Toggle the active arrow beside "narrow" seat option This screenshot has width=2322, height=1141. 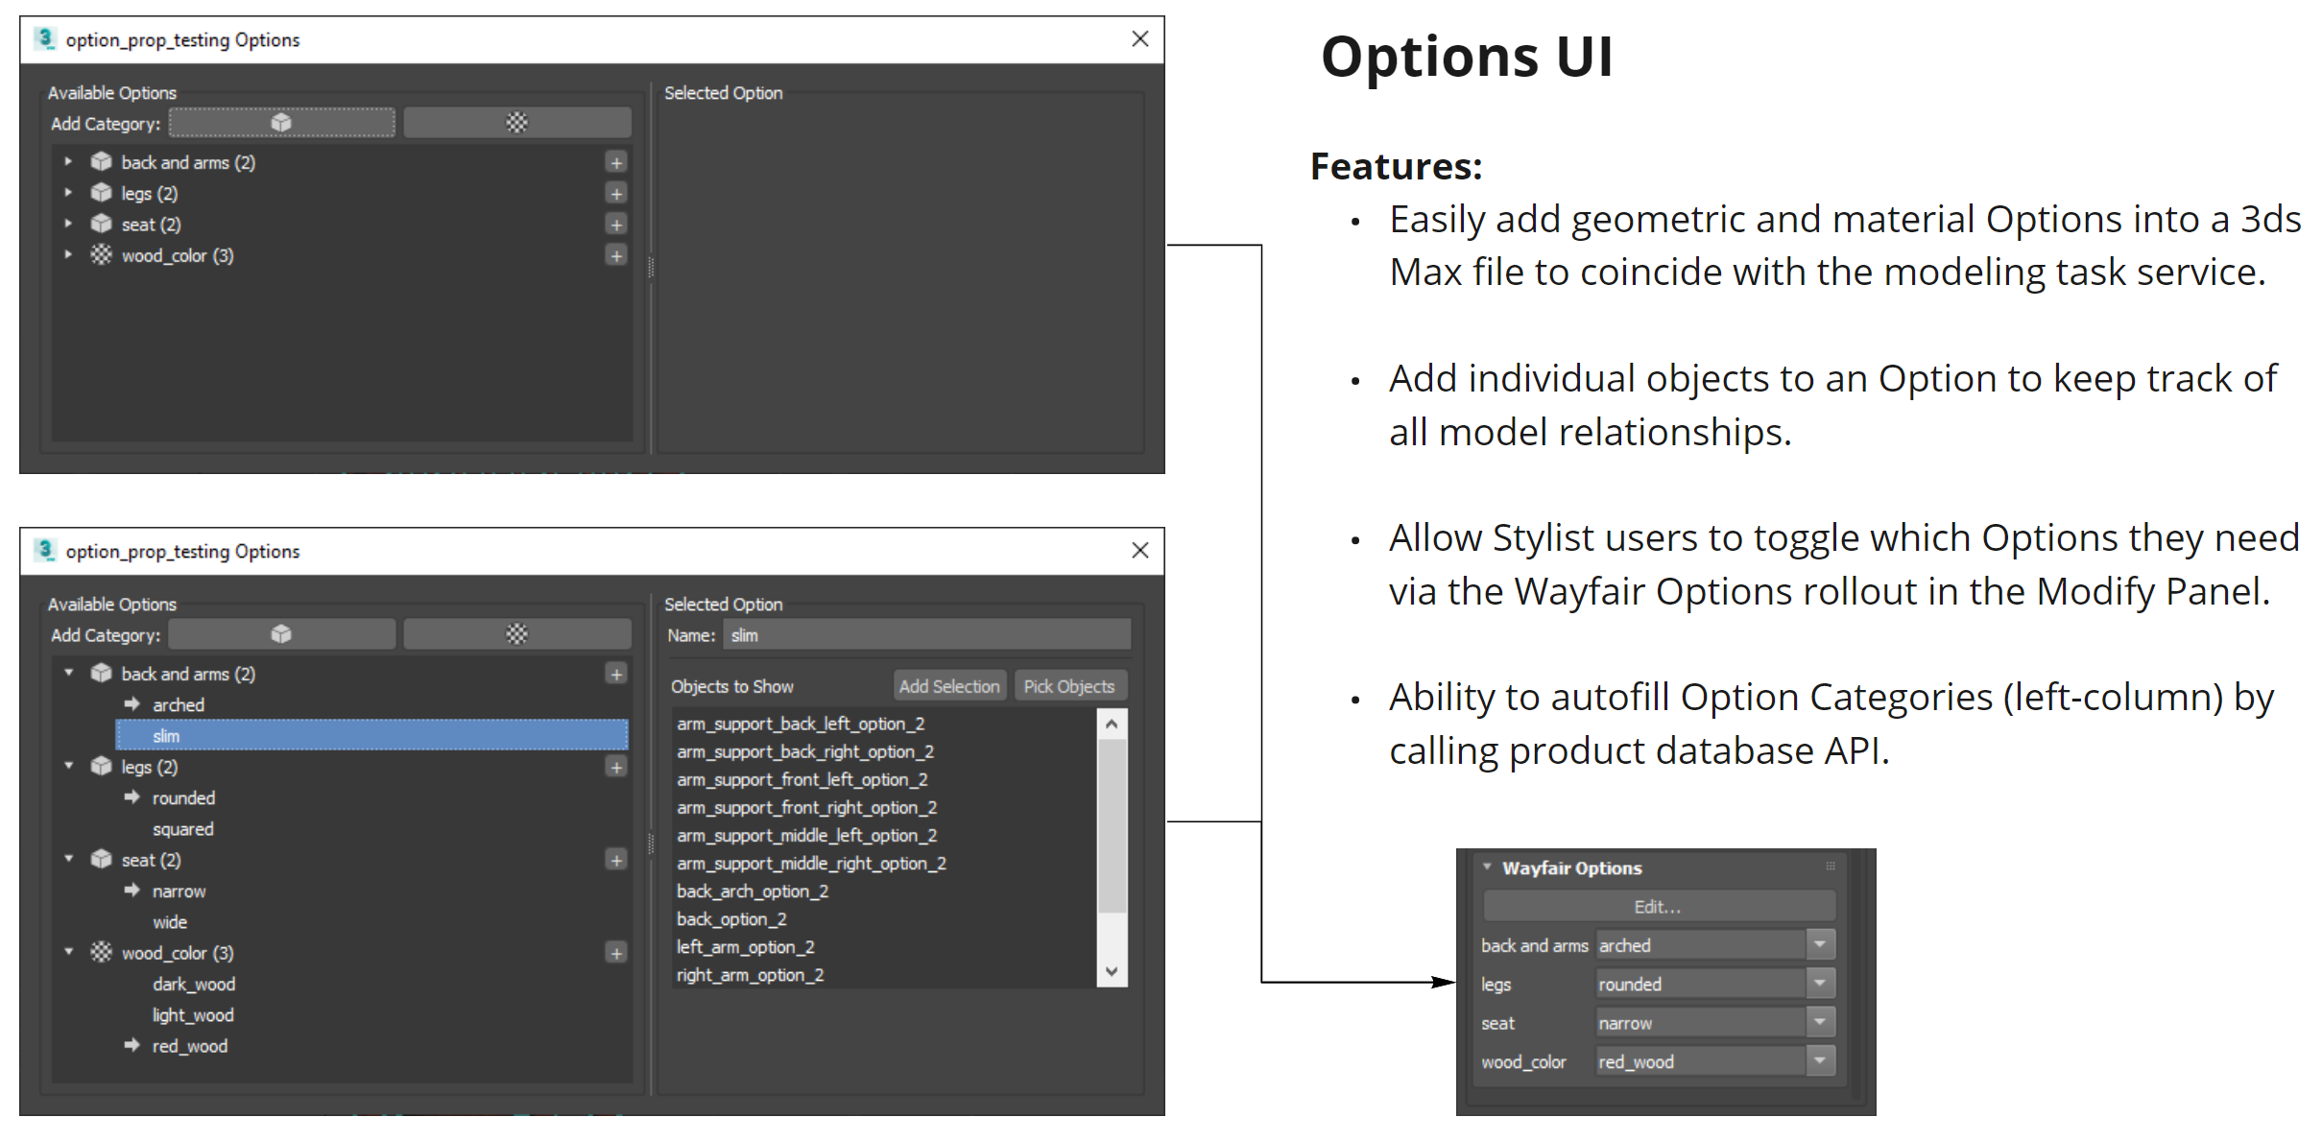[132, 891]
